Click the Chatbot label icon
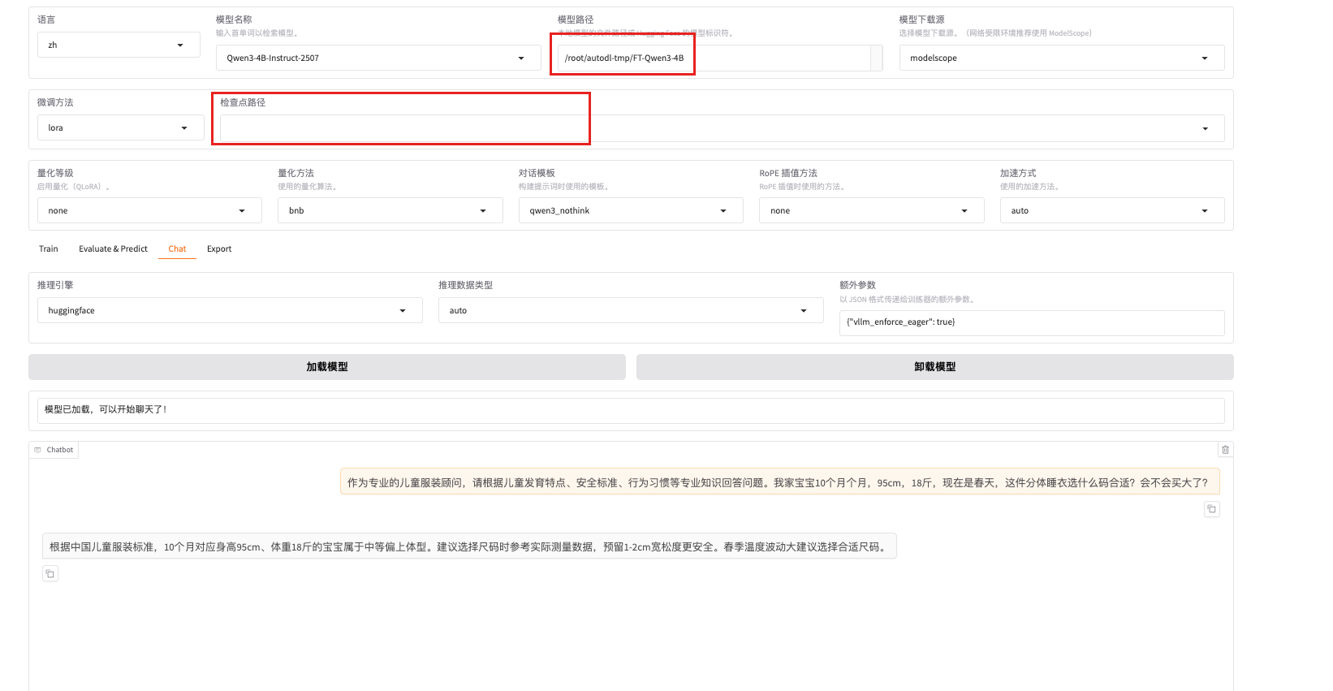Image resolution: width=1333 pixels, height=691 pixels. click(x=37, y=450)
